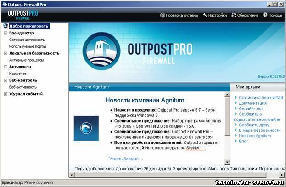286x187 pixels.
Task: Open Активные процессы in the sidebar
Action: point(27,60)
